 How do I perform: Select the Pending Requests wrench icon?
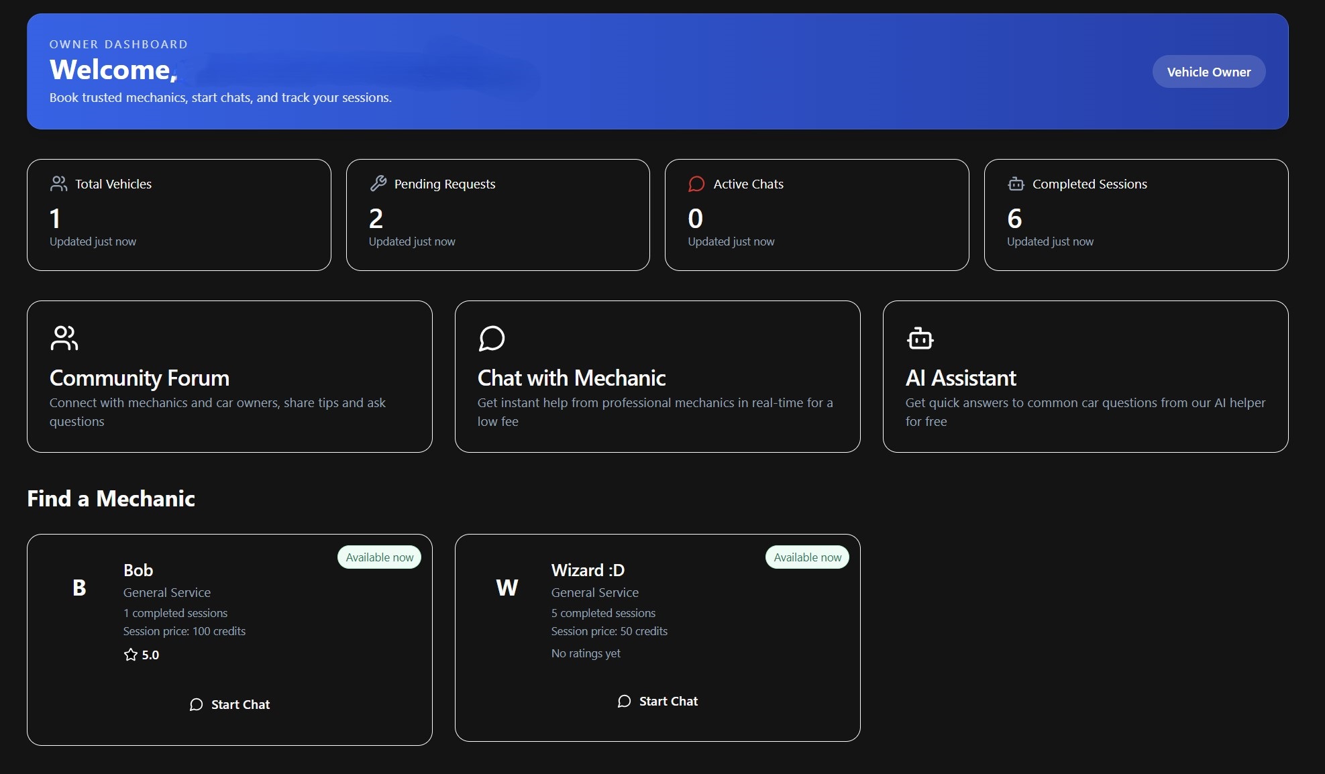[377, 183]
